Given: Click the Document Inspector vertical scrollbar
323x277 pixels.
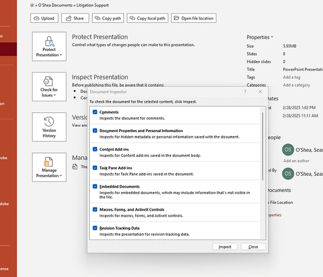Looking at the screenshot, I should coord(264,145).
